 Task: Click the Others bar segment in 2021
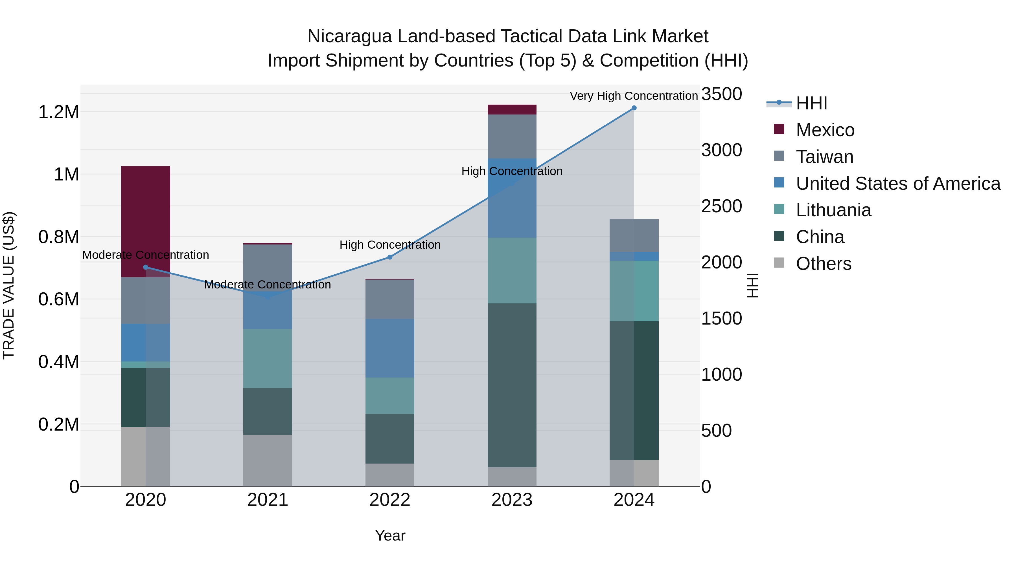pyautogui.click(x=268, y=461)
